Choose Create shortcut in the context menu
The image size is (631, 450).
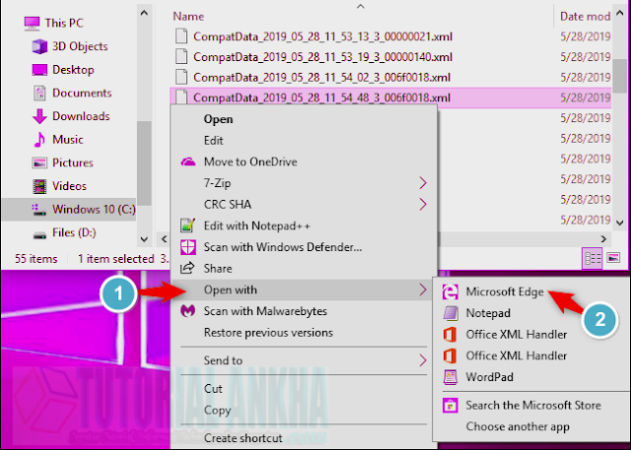click(244, 438)
